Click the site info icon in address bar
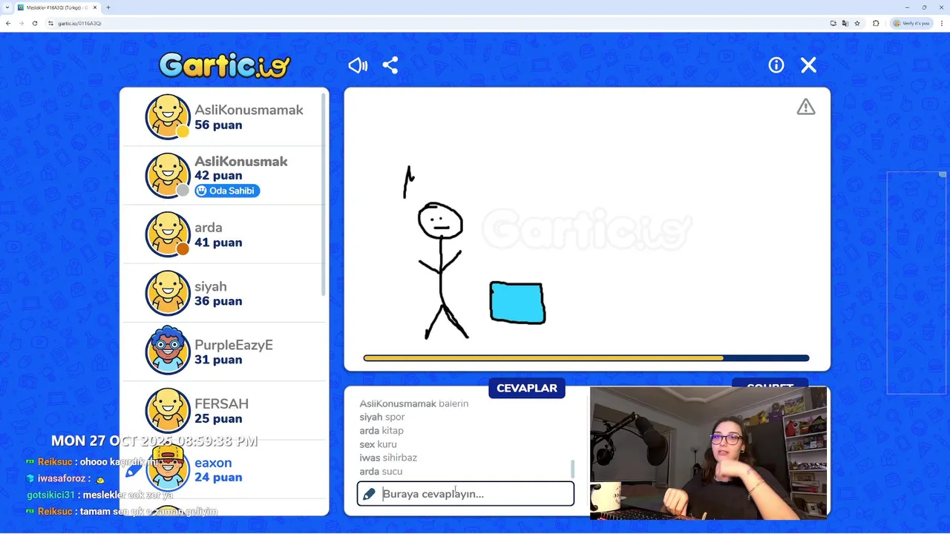This screenshot has width=950, height=534. 50,23
